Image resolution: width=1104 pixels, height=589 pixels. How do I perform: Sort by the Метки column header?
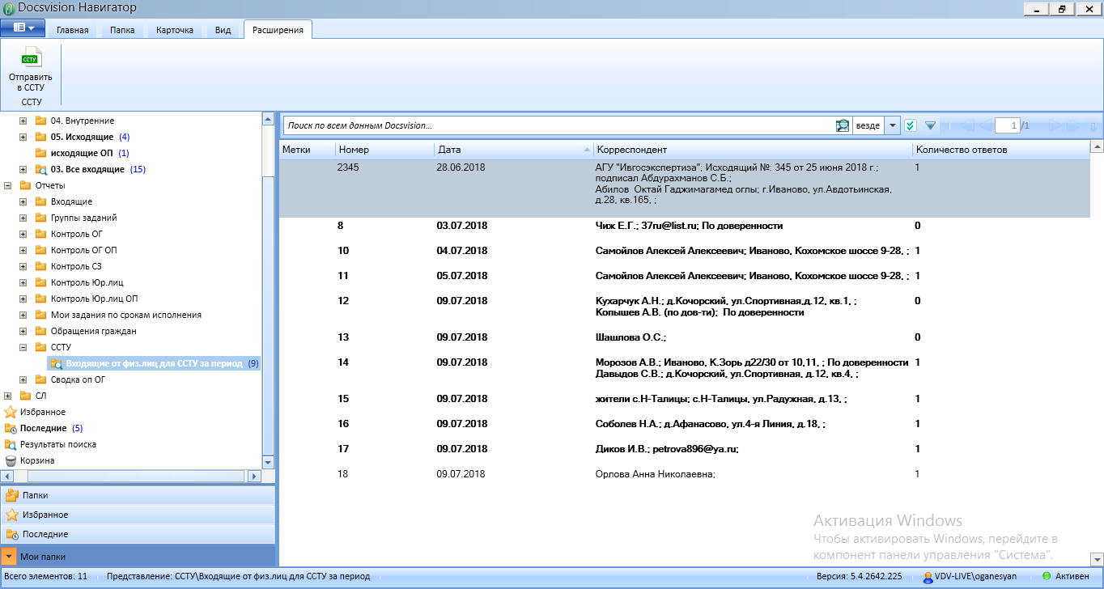click(x=307, y=150)
